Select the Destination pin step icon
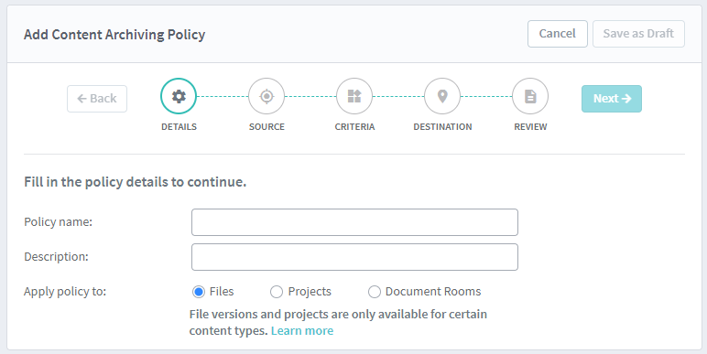707x354 pixels. click(x=442, y=96)
